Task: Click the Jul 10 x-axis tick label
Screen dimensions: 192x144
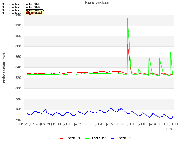Action: (163, 124)
